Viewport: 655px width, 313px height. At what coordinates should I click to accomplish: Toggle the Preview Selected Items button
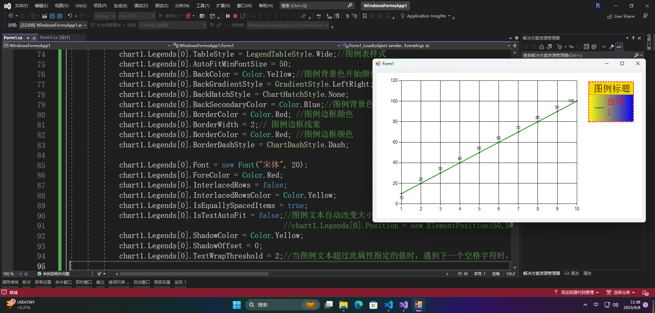(619, 47)
